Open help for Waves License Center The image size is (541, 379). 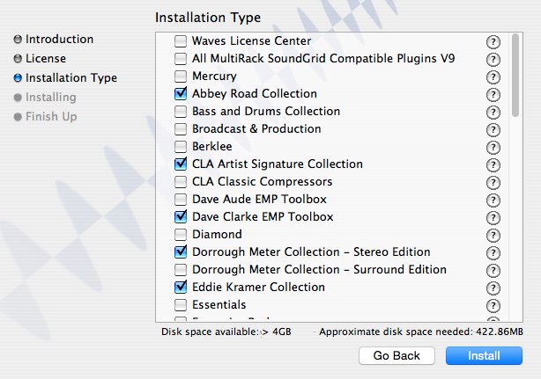click(493, 42)
